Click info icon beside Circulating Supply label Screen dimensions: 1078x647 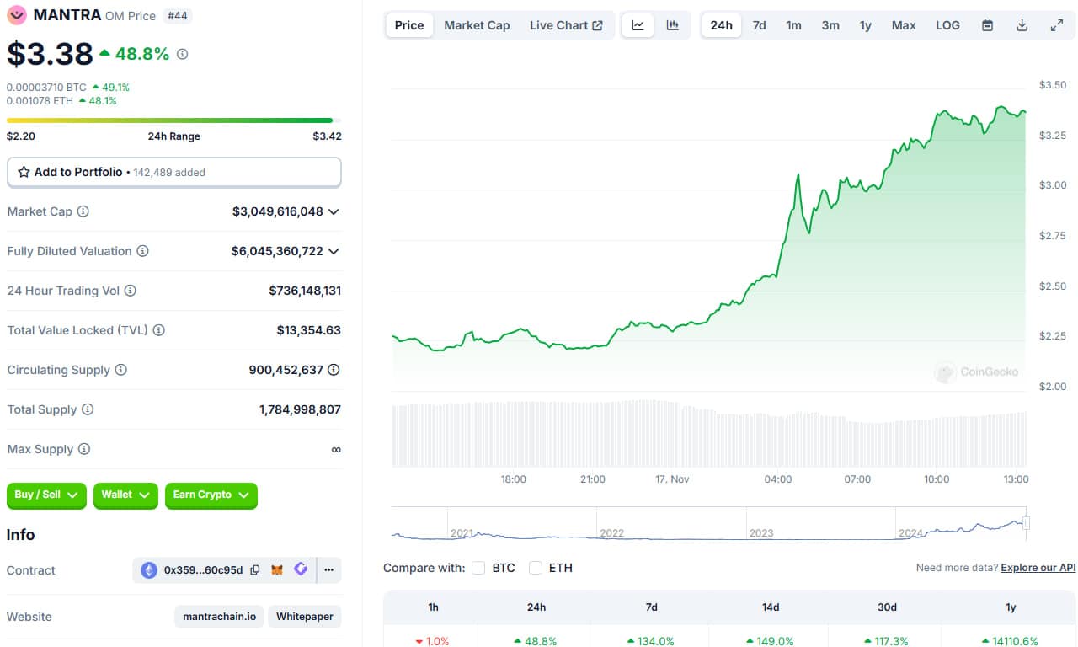click(121, 370)
